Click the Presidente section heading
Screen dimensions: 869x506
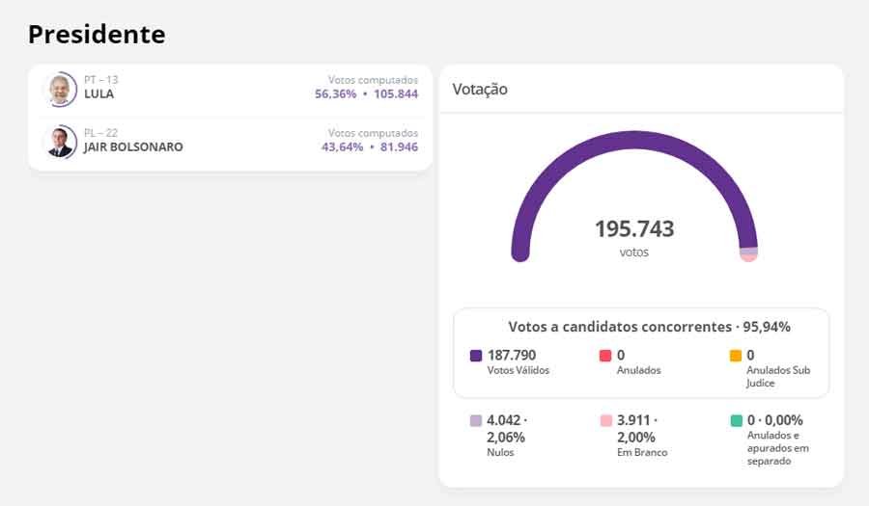point(97,35)
